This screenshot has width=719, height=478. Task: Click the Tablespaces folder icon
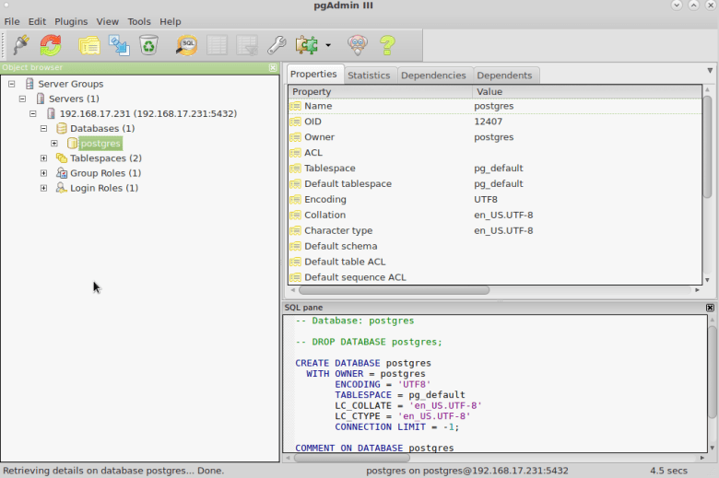[x=62, y=158]
